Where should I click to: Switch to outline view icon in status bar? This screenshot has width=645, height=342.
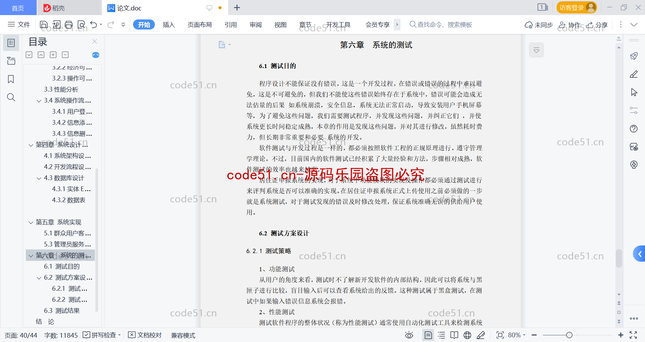[441, 335]
